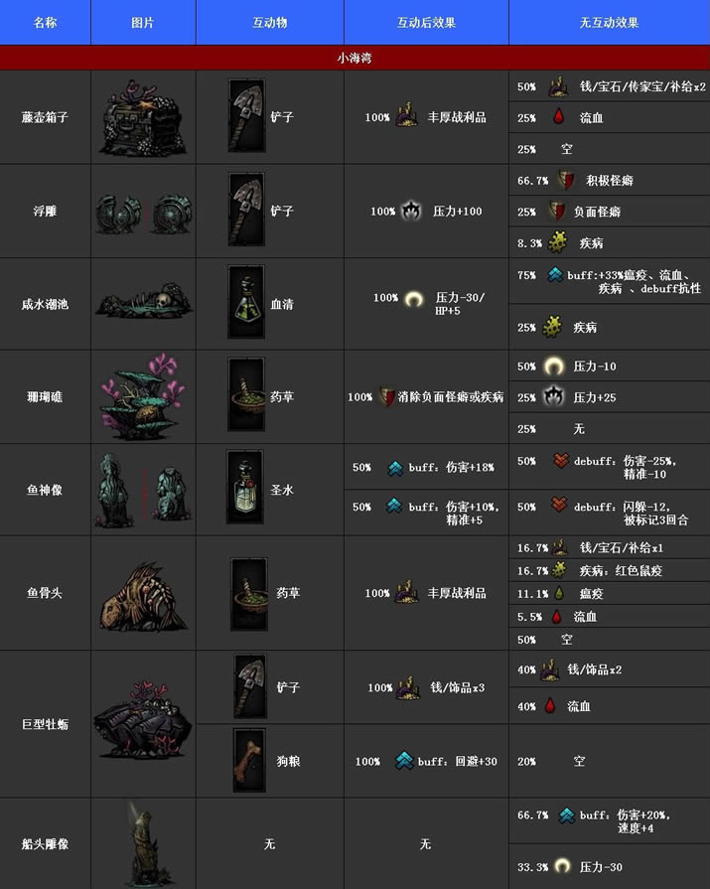Image resolution: width=710 pixels, height=889 pixels.
Task: Click the 船头雕像 name cell
Action: [46, 843]
